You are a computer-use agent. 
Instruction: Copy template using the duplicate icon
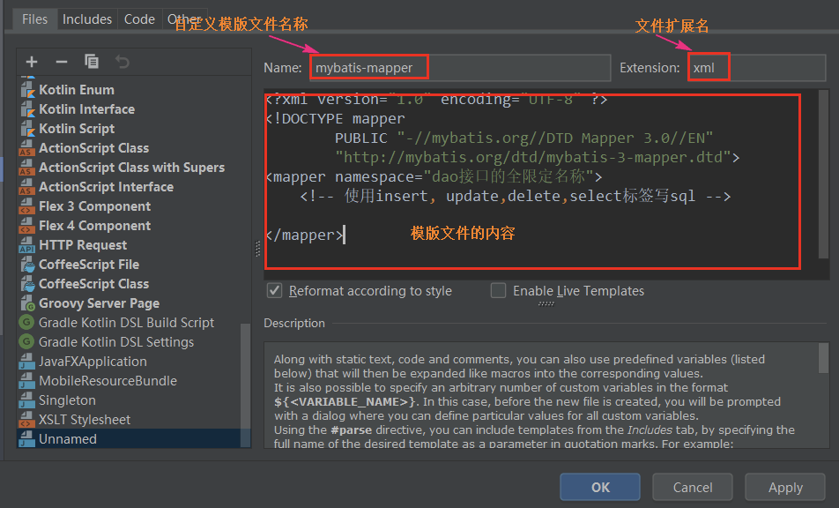click(92, 62)
